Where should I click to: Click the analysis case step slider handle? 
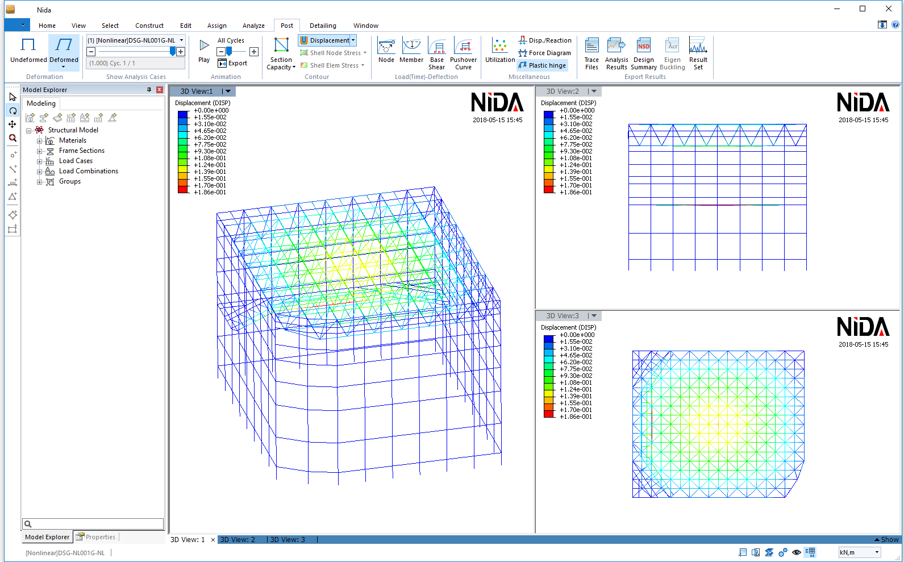click(x=173, y=52)
